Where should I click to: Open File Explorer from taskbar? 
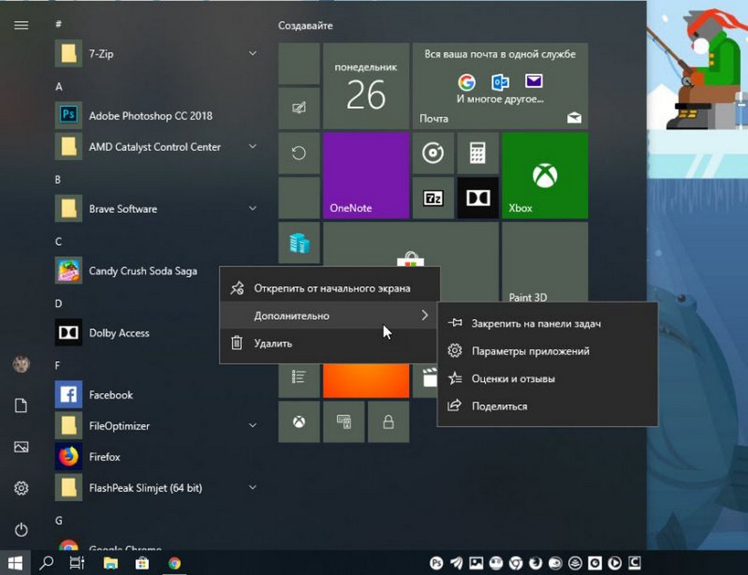110,563
